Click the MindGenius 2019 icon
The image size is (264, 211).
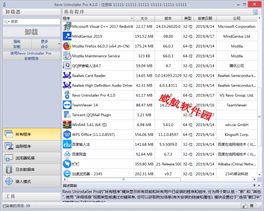[x=67, y=36]
